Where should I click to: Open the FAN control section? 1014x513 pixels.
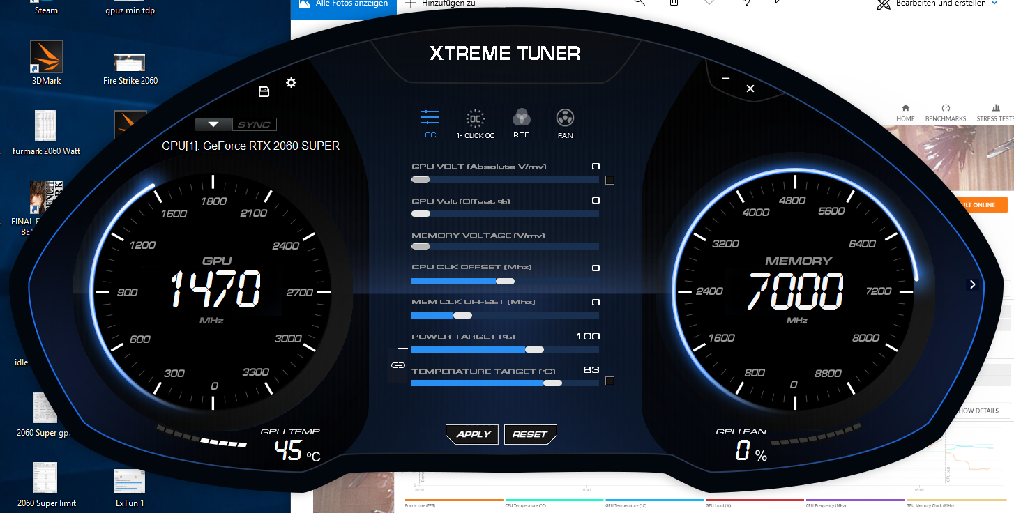pyautogui.click(x=566, y=124)
